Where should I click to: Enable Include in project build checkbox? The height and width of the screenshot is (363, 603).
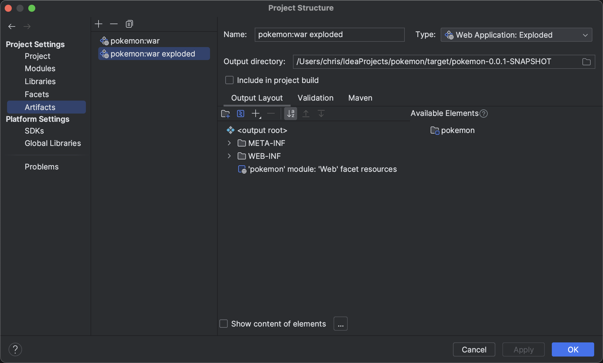tap(229, 80)
